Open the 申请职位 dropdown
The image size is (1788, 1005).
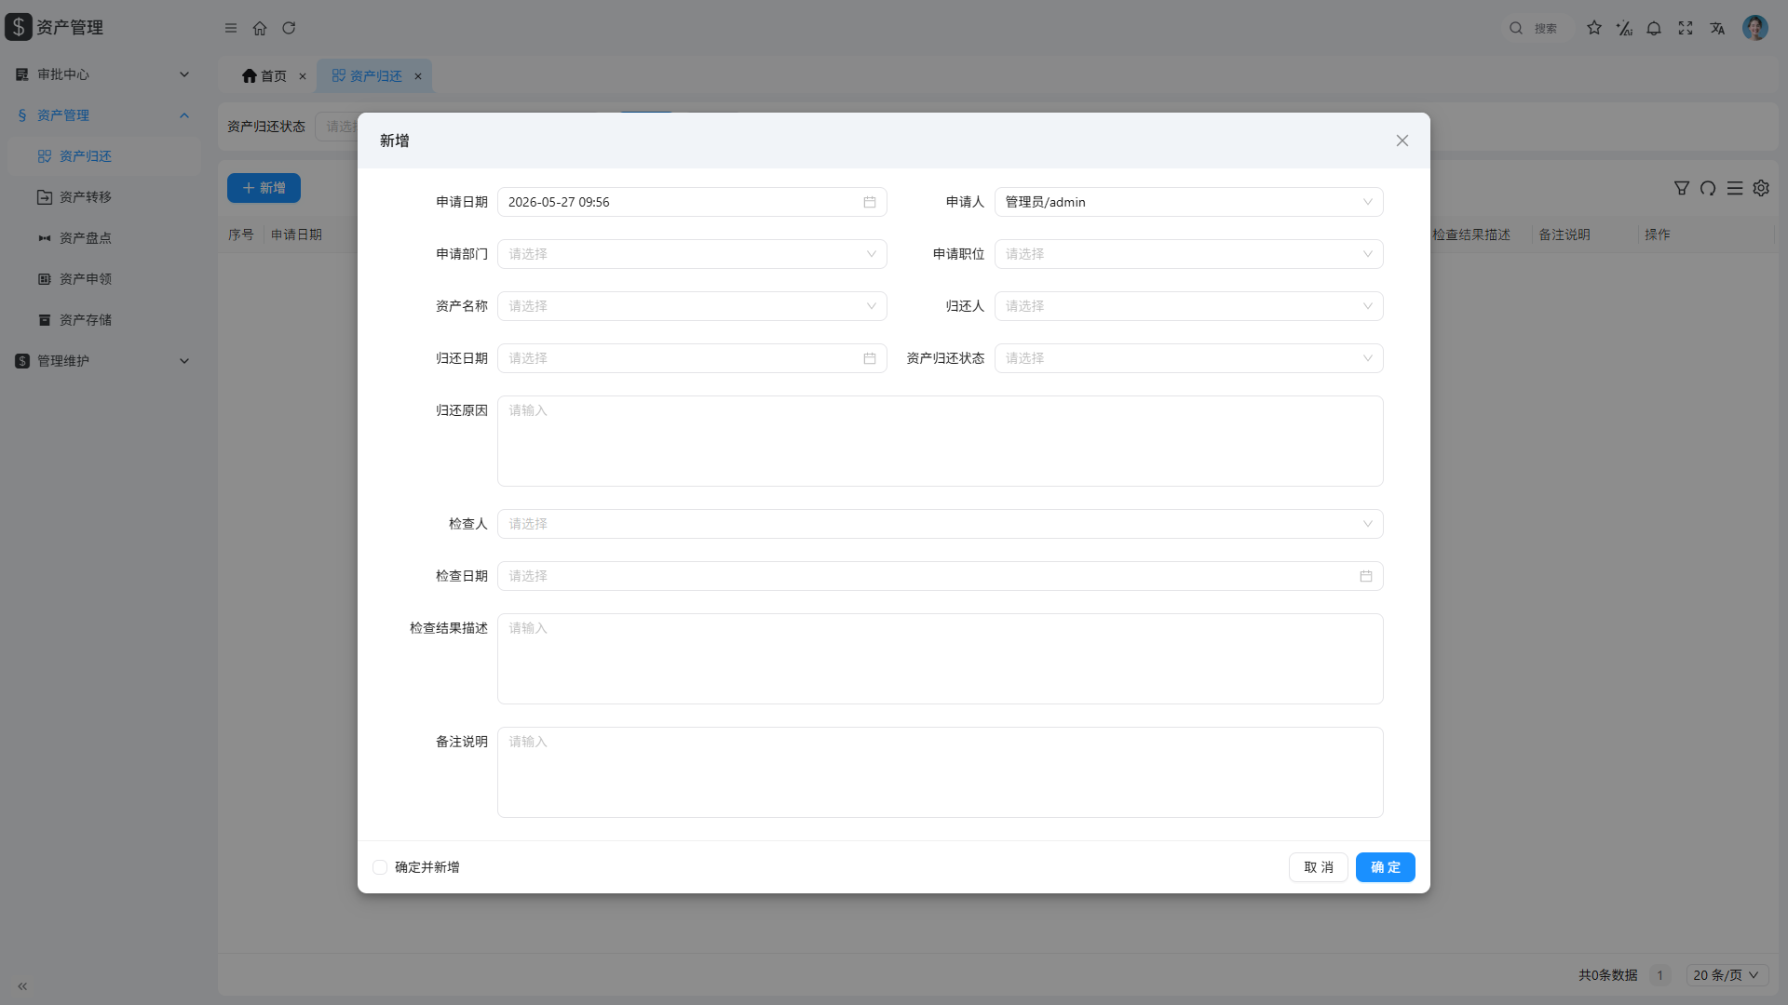click(x=1188, y=254)
